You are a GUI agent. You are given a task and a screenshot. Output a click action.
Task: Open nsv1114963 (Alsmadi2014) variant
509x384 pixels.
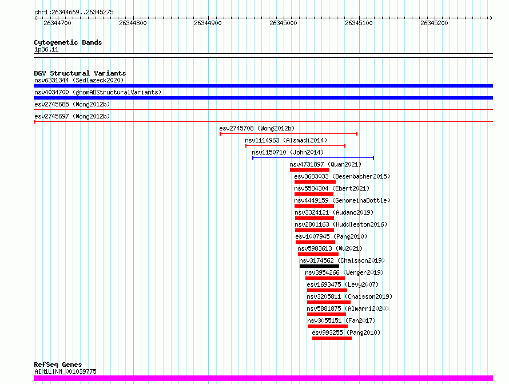click(x=286, y=140)
